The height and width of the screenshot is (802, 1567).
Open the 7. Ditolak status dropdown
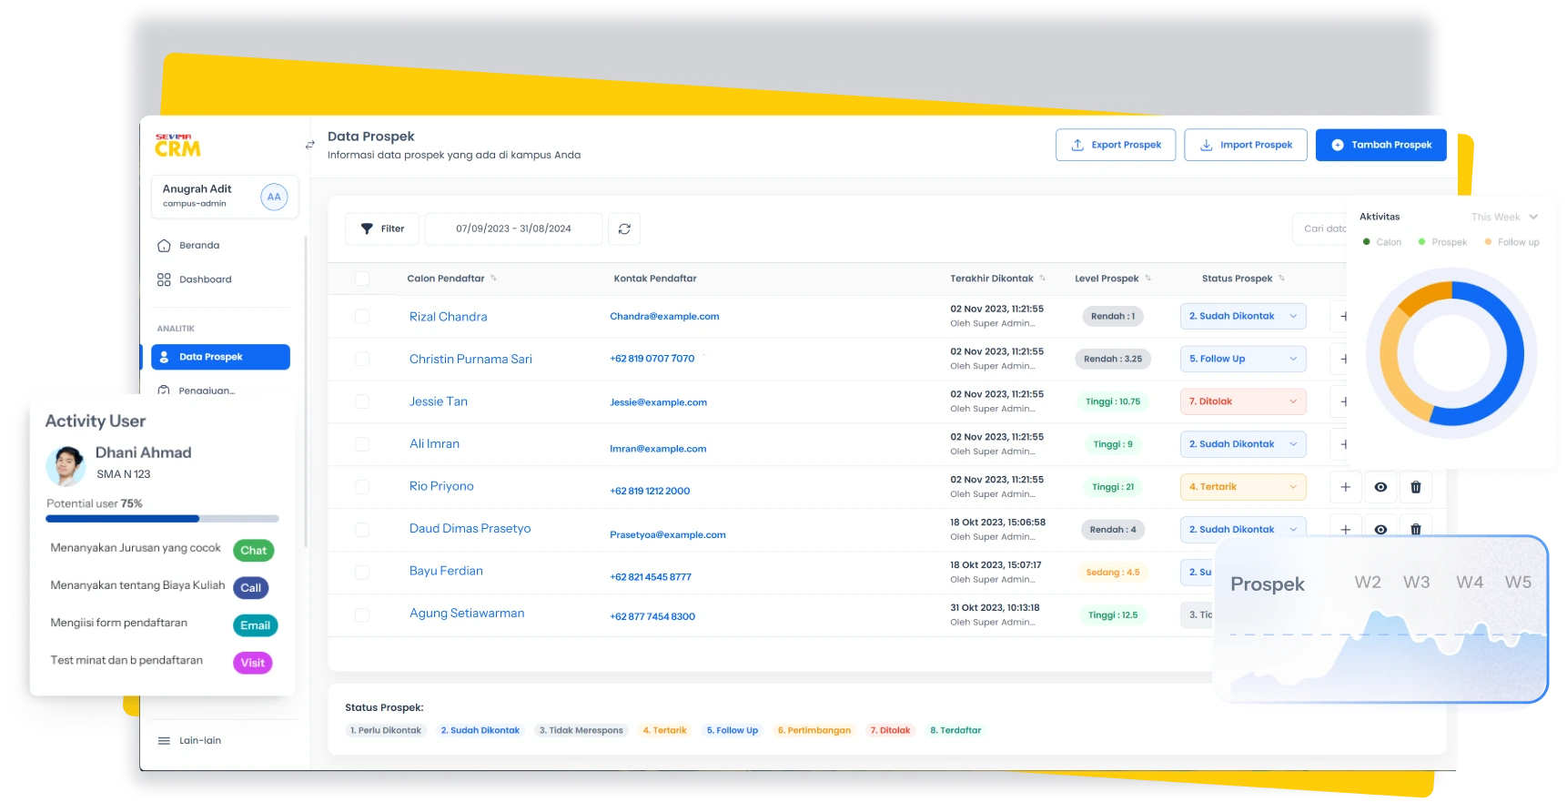[1243, 401]
